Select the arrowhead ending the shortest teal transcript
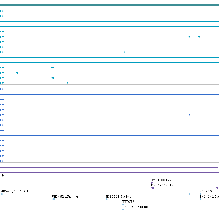Image resolution: width=219 pixels, height=211 pixels. click(17, 73)
